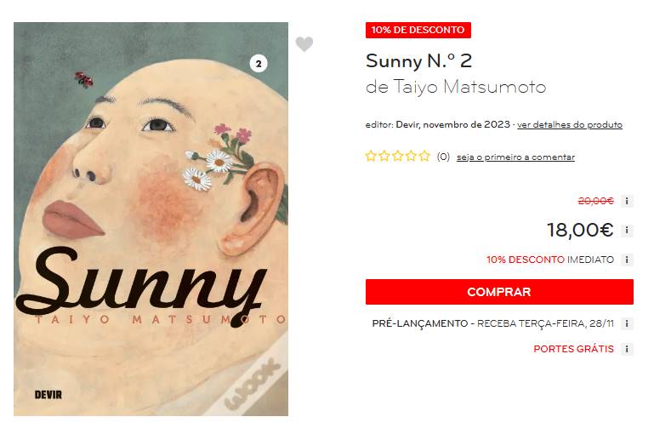Open 'ver detalhes do produto' link
654x434 pixels.
569,125
